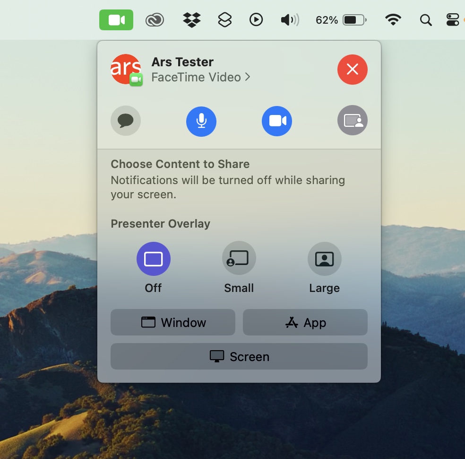Open Spotlight search magnifier icon
The height and width of the screenshot is (459, 465).
pos(426,20)
